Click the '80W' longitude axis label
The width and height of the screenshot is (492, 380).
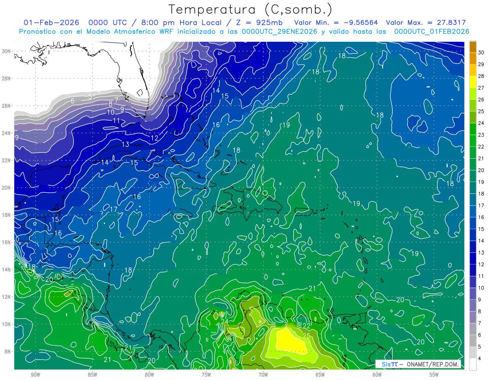pyautogui.click(x=149, y=375)
